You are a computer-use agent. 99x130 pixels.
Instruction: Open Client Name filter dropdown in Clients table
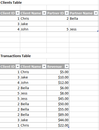(x=44, y=13)
